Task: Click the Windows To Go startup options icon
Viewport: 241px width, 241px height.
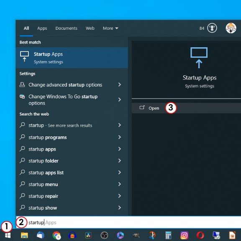Action: pyautogui.click(x=22, y=97)
